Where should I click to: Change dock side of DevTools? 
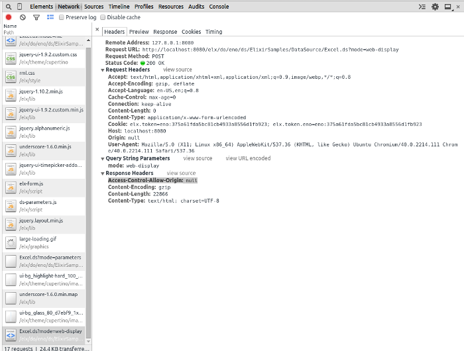447,7
